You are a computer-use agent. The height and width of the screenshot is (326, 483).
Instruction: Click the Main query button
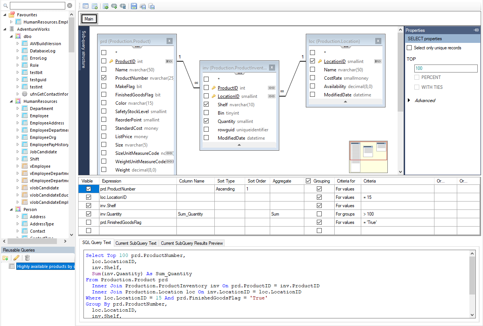tap(89, 19)
